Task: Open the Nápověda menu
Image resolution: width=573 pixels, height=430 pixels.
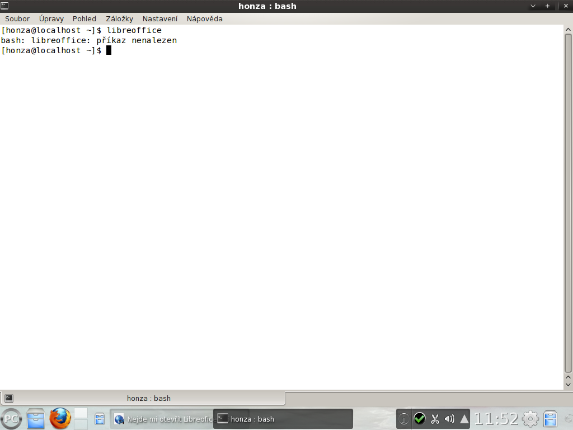Action: point(205,18)
